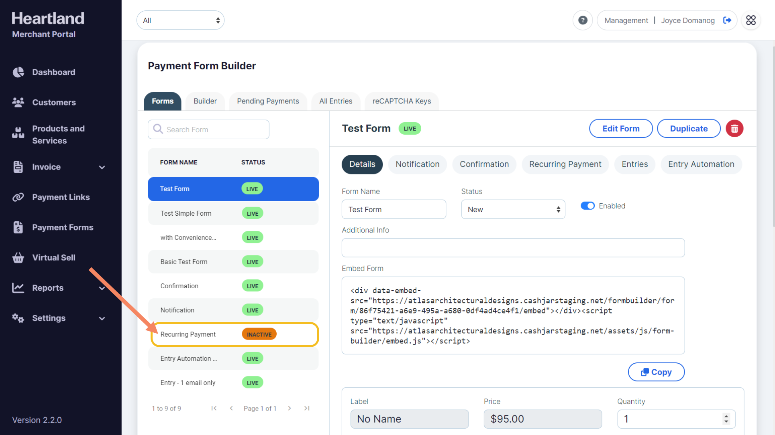Click the red delete trash icon
This screenshot has height=435, width=775.
click(x=734, y=129)
